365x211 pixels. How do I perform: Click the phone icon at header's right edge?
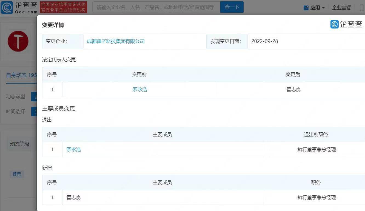tap(362, 8)
